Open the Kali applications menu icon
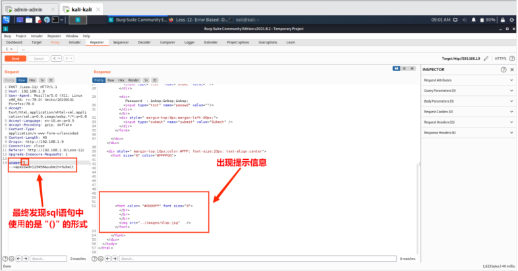 coord(7,20)
